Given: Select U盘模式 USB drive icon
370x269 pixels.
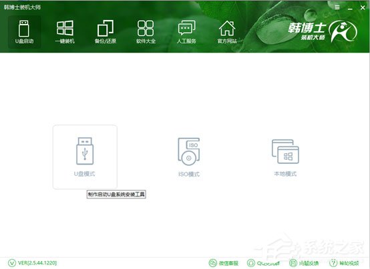Looking at the screenshot, I should point(85,151).
